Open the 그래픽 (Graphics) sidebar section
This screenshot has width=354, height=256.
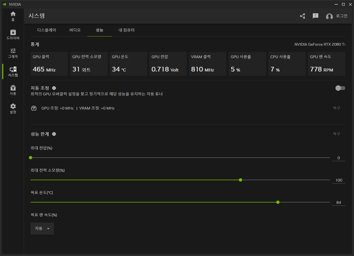click(13, 53)
